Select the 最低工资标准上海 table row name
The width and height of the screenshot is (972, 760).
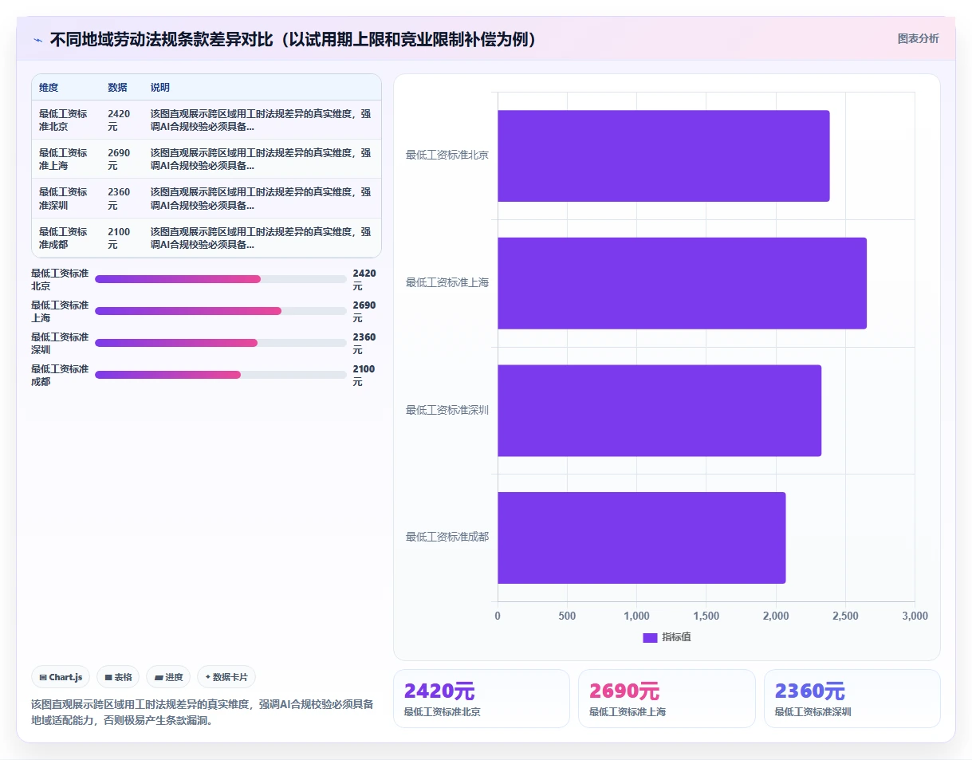[x=63, y=159]
